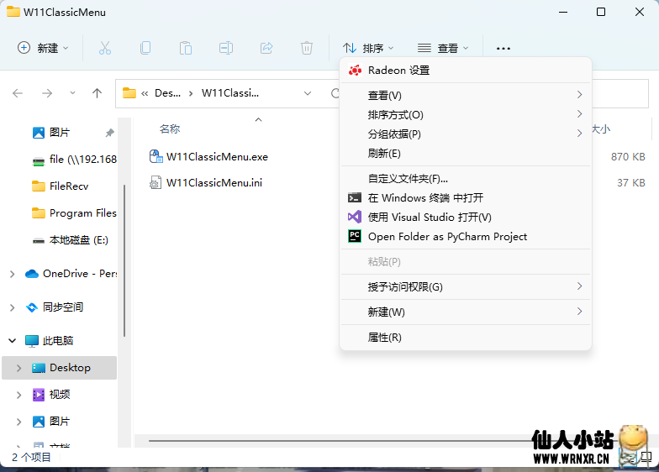Open network drive file (\\192.168
Viewport: 659px width, 472px height.
click(82, 160)
